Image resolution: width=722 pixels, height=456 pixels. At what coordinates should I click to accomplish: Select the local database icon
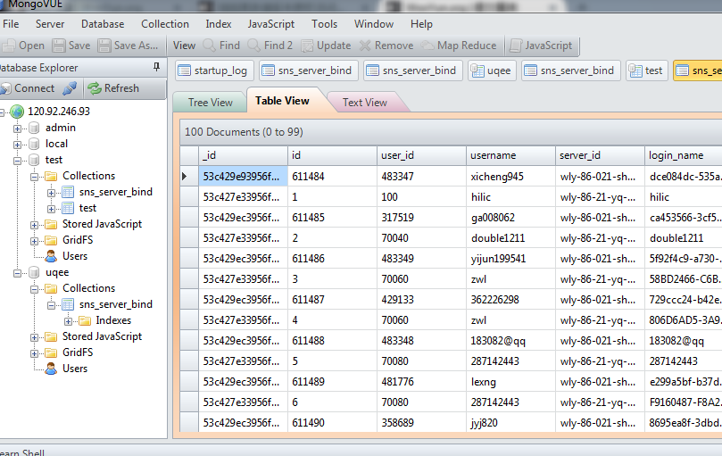34,144
